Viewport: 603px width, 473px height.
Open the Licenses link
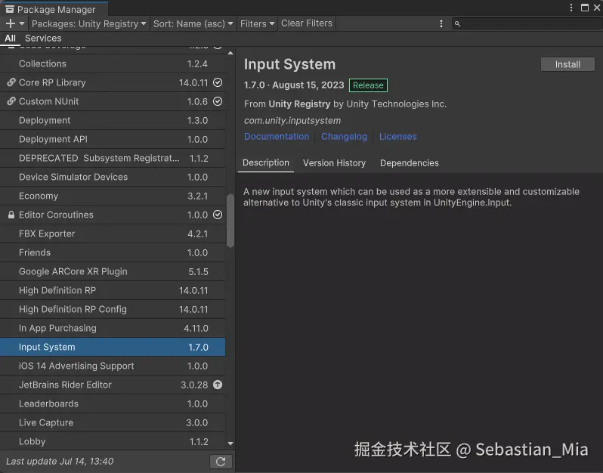(x=398, y=137)
